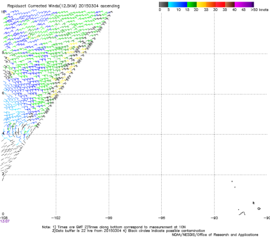Click the '-105' longitude axis label
The height and width of the screenshot is (237, 270).
4,218
